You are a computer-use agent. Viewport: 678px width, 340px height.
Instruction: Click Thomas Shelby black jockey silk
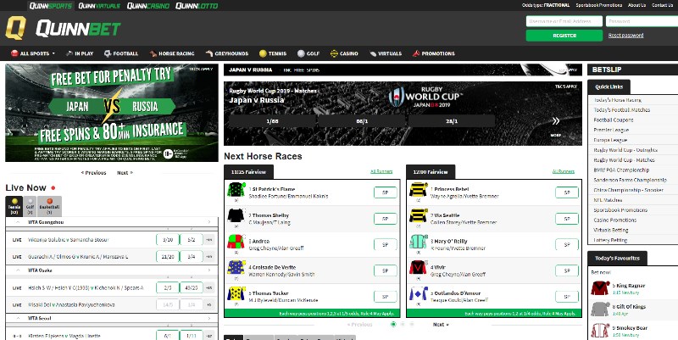click(x=236, y=216)
